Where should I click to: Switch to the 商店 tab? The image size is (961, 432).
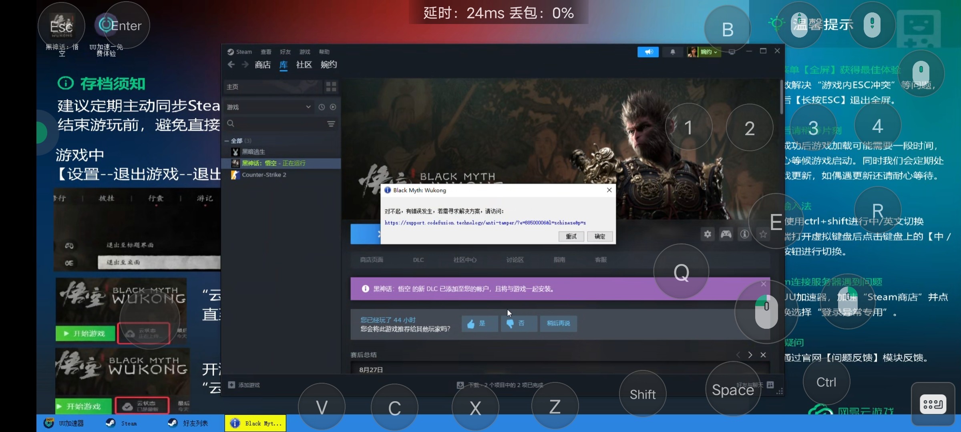(263, 65)
